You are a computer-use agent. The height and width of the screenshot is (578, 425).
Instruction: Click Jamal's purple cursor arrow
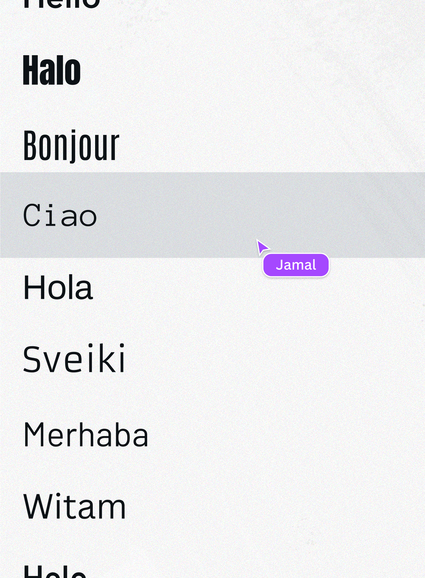click(262, 247)
